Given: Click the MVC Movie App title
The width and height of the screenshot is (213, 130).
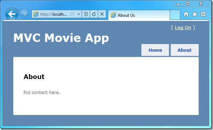Looking at the screenshot, I should tap(61, 38).
